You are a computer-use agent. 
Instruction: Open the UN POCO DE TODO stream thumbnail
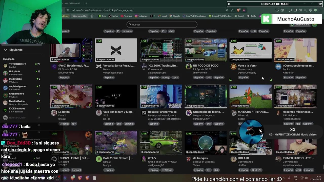pyautogui.click(x=206, y=50)
